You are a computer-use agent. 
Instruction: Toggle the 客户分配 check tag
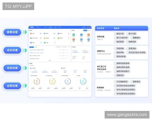point(131,34)
